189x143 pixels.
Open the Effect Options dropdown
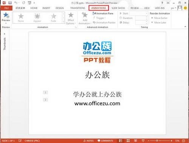[x=71, y=18]
